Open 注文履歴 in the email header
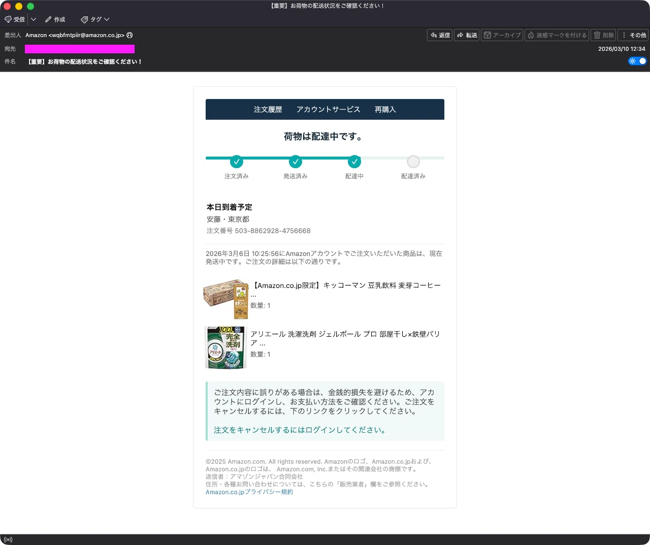650x545 pixels. [268, 109]
